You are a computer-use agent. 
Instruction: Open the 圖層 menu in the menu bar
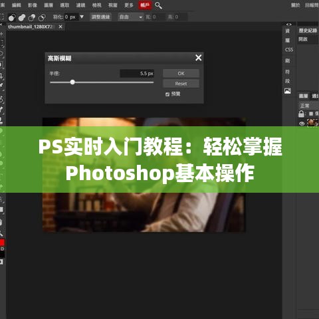tap(49, 5)
